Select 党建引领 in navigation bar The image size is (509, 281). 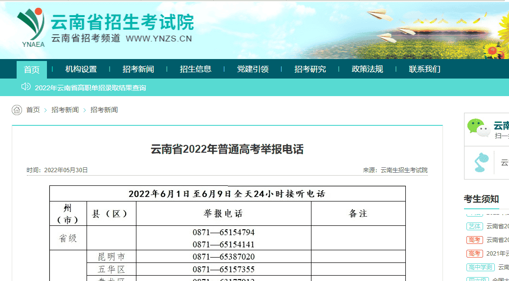(x=253, y=69)
